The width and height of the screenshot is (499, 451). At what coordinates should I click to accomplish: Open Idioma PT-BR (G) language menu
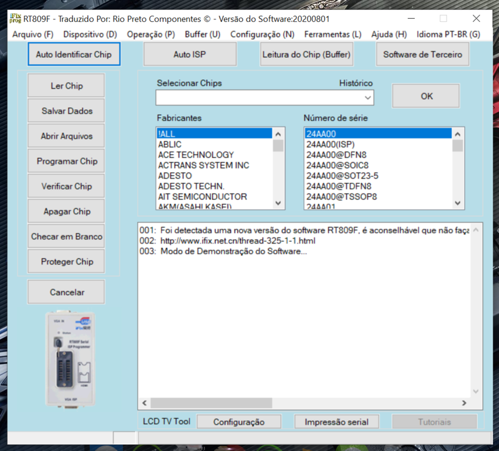448,35
